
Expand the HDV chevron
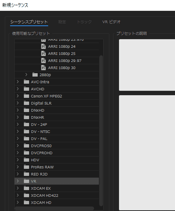18,160
